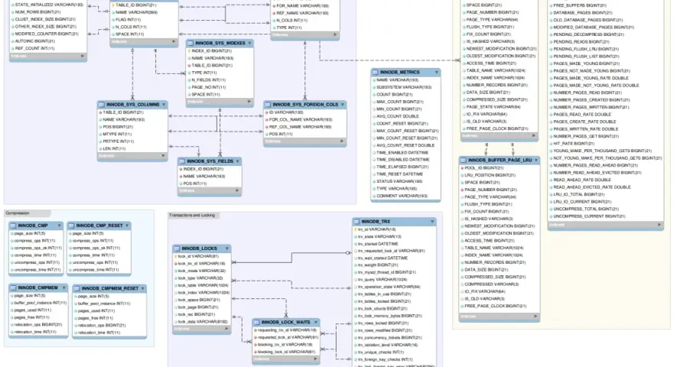Image resolution: width=674 pixels, height=367 pixels.
Task: Select the Compression layer label
Action: point(18,213)
